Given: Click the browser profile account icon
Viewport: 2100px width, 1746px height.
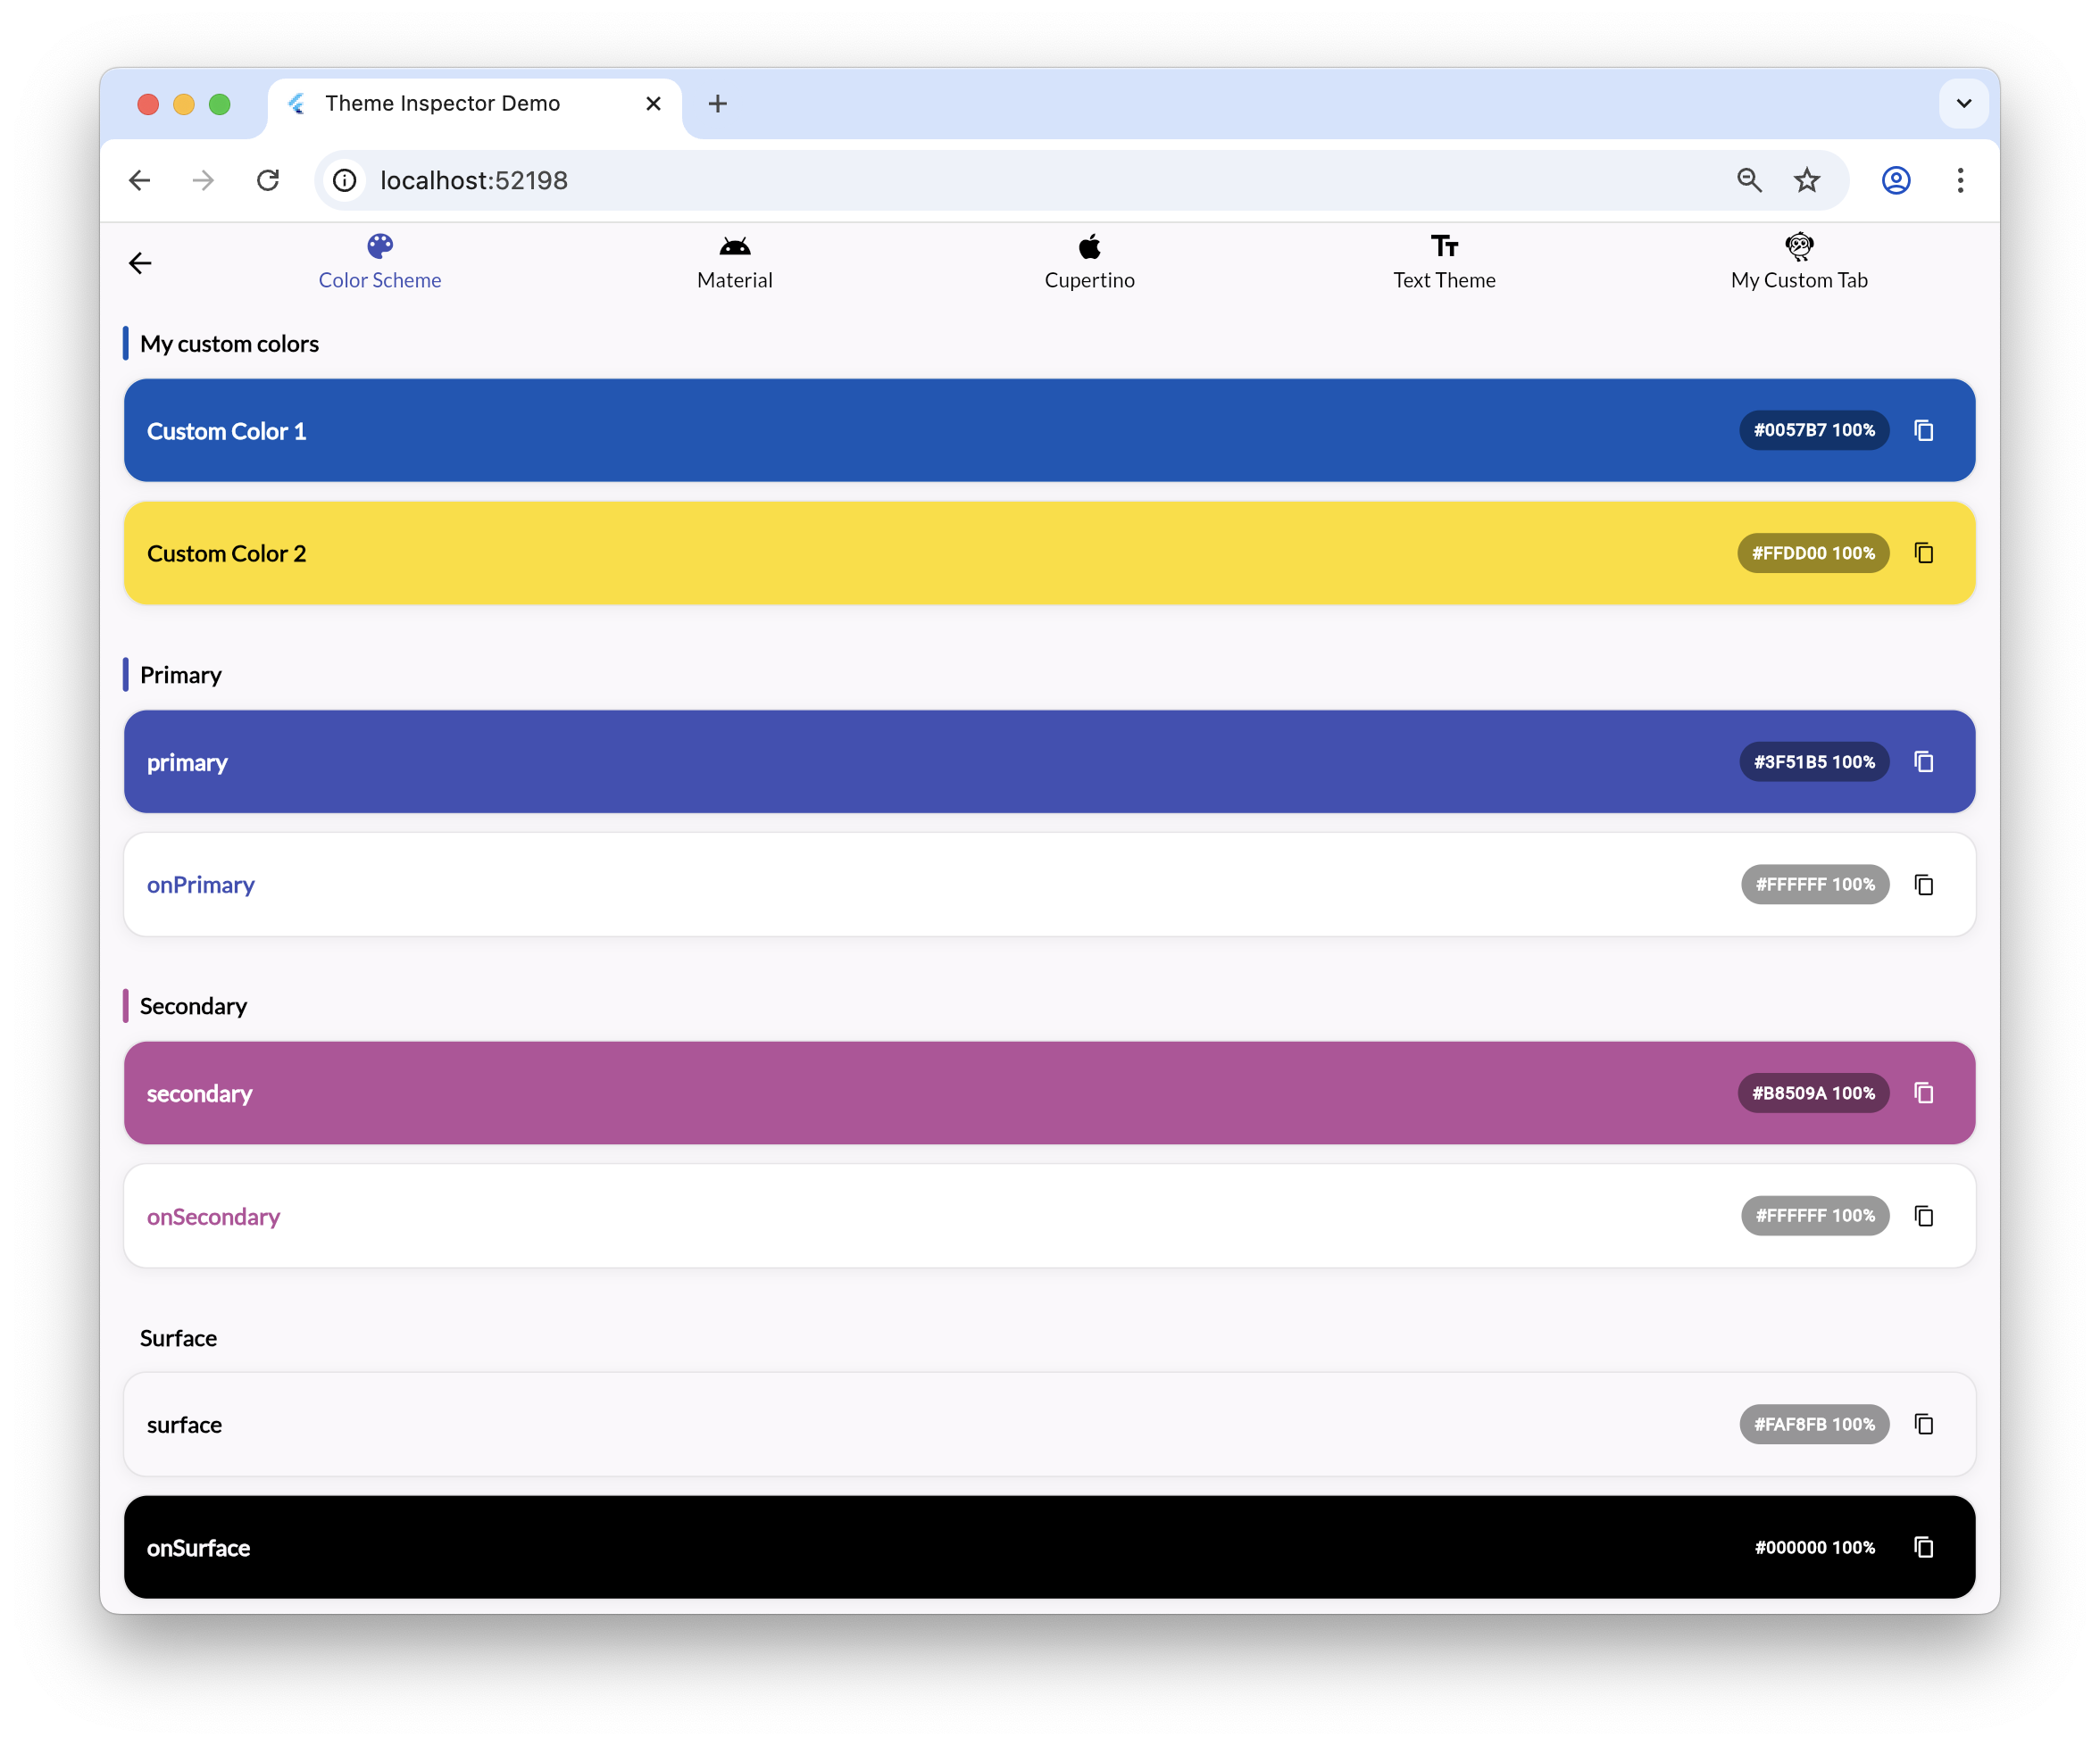Looking at the screenshot, I should (x=1896, y=180).
